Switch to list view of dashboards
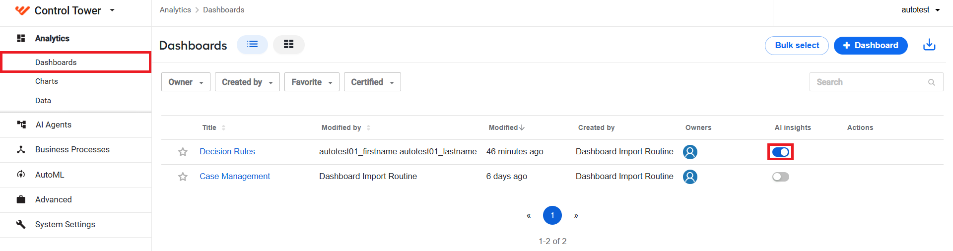The height and width of the screenshot is (251, 953). click(252, 45)
